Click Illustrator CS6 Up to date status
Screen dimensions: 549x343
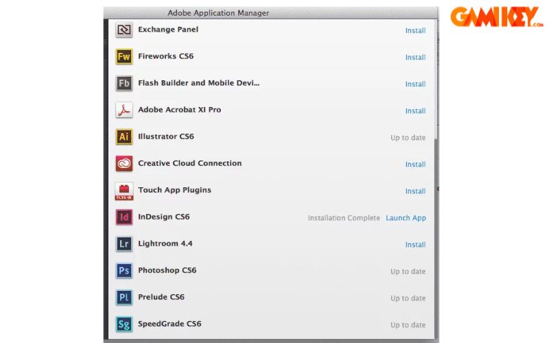coord(408,138)
